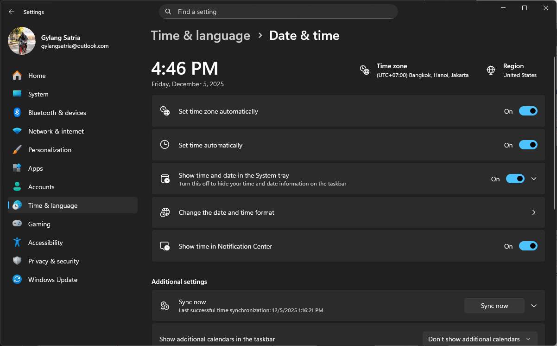This screenshot has width=557, height=346.
Task: Click the Find a setting search box
Action: 278,12
